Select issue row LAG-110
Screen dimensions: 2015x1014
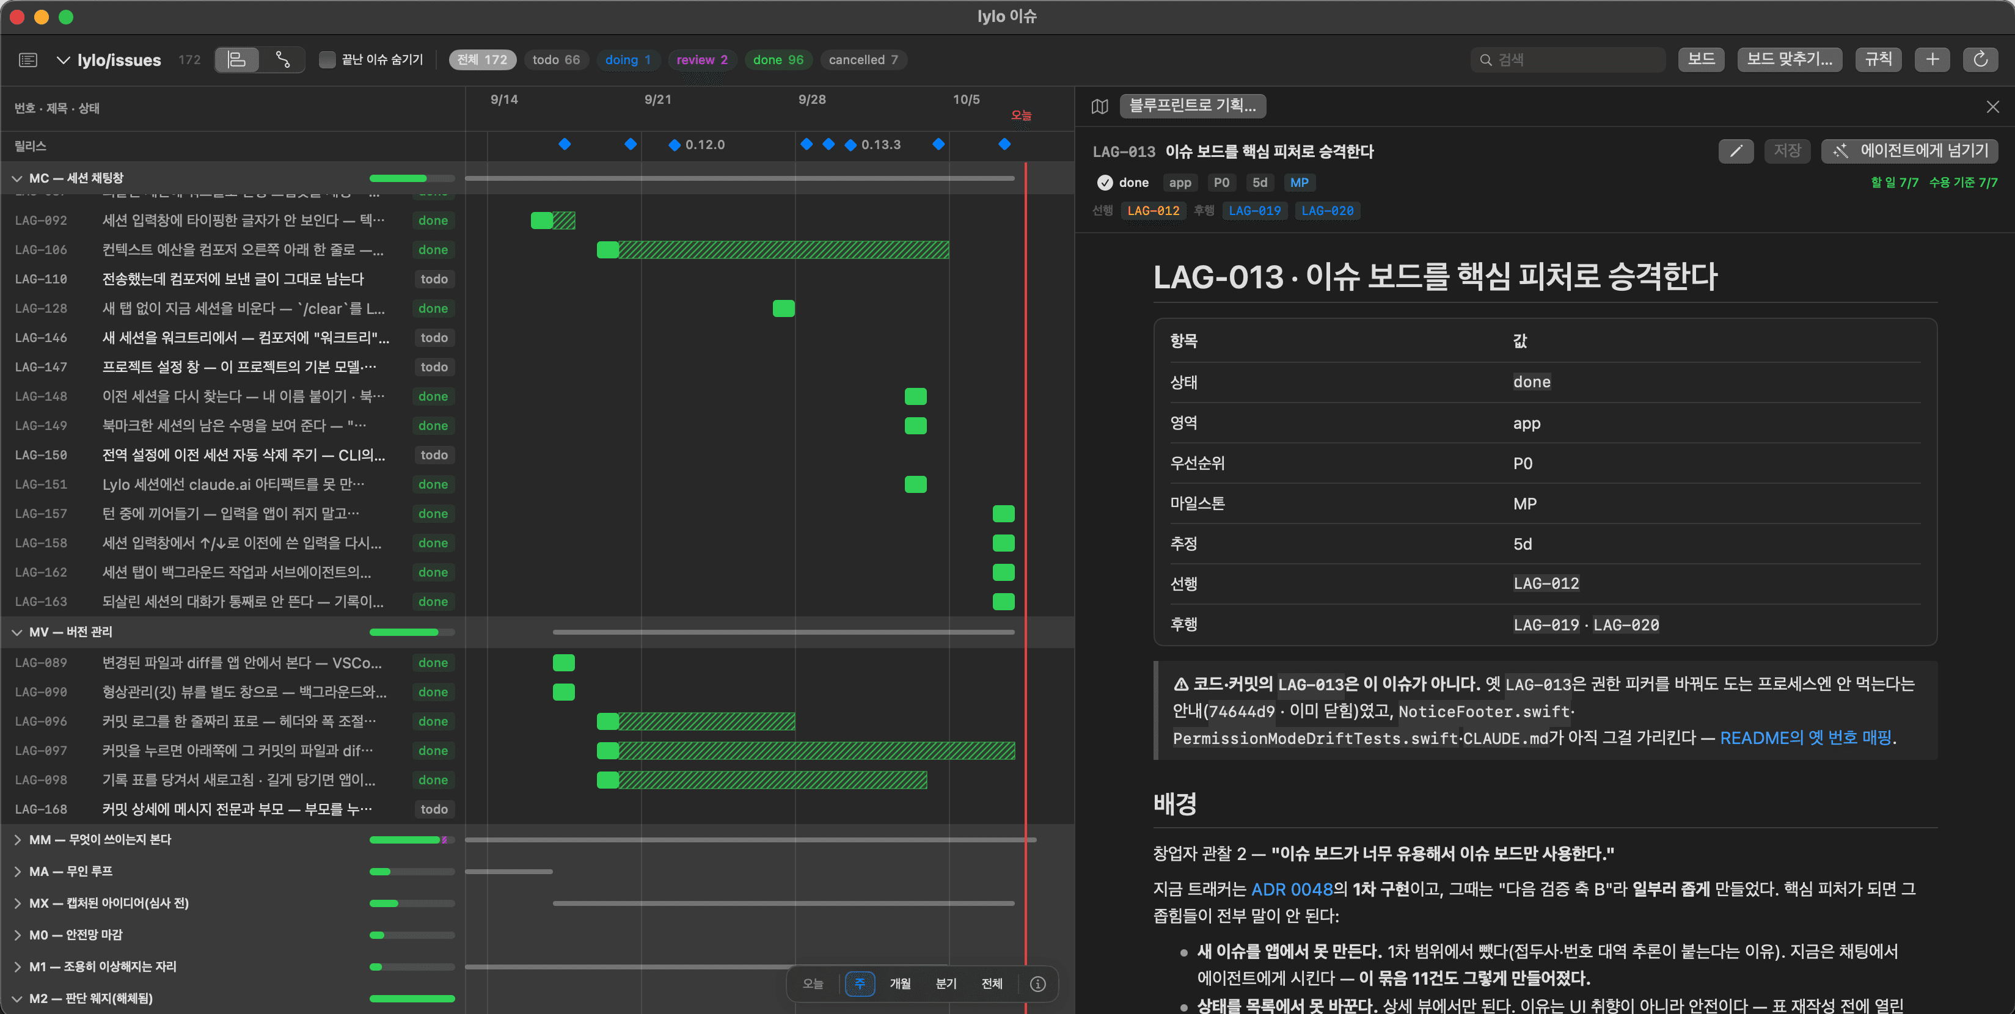point(232,279)
